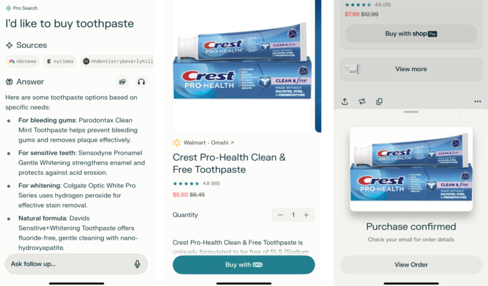The image size is (488, 286).
Task: Open the nbcnews source chip
Action: (22, 61)
